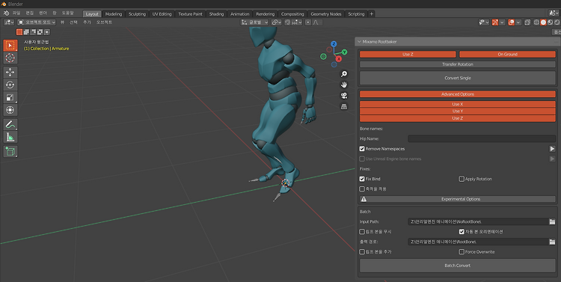Toggle Advanced Options section
This screenshot has height=282, width=561.
click(458, 94)
